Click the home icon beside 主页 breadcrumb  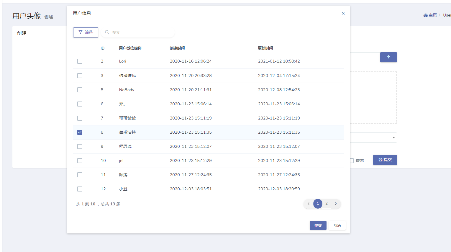coord(425,15)
